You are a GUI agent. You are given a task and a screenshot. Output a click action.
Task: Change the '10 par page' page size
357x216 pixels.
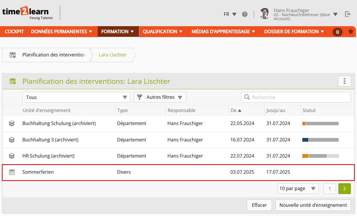pyautogui.click(x=298, y=189)
